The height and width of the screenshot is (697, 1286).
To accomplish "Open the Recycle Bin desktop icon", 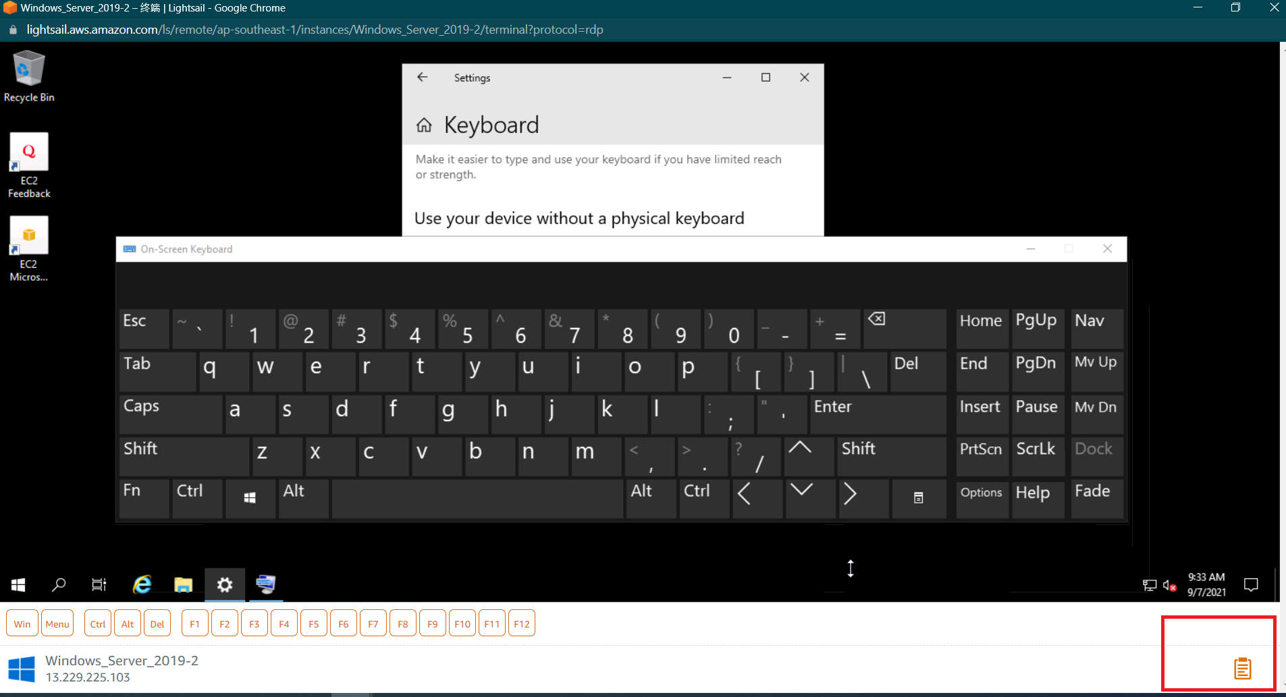I will (x=29, y=76).
